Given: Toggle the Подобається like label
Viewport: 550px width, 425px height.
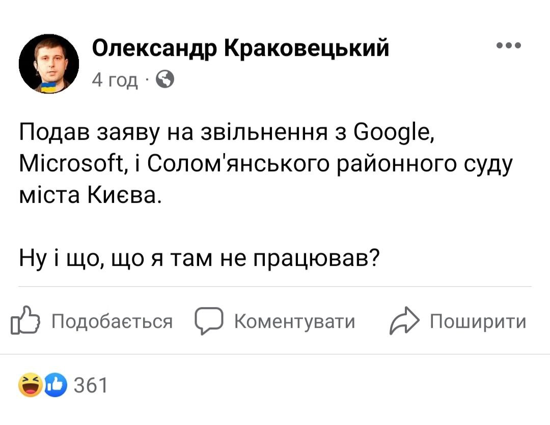Looking at the screenshot, I should [113, 322].
